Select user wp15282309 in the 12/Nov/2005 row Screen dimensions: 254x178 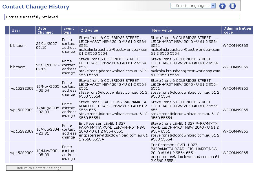click(22, 89)
